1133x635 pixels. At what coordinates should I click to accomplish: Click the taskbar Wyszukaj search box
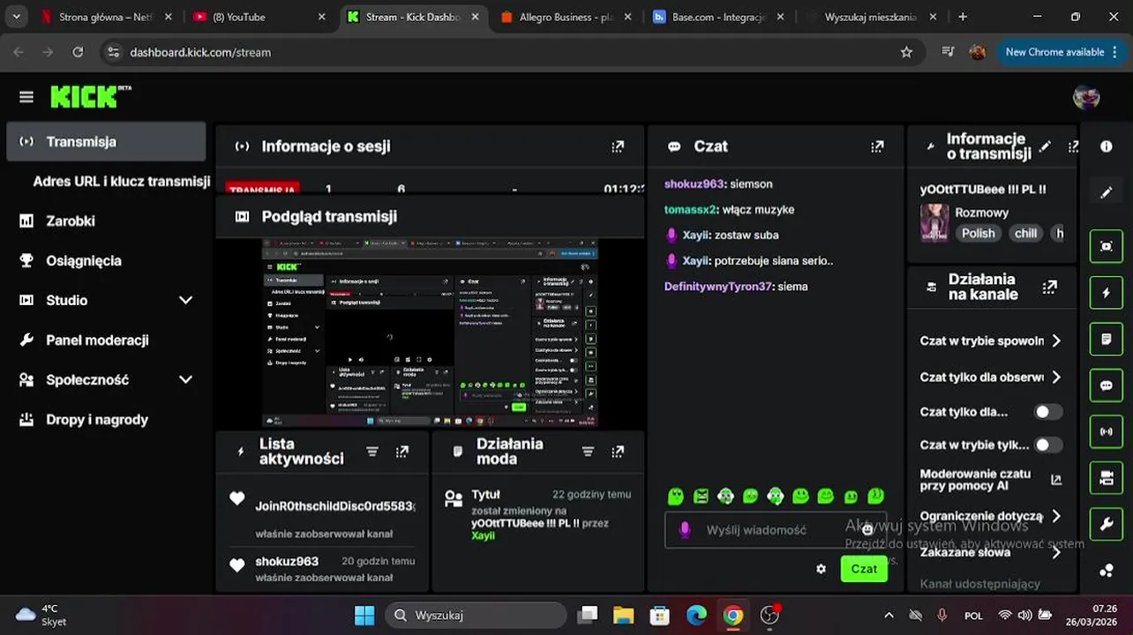pyautogui.click(x=476, y=615)
